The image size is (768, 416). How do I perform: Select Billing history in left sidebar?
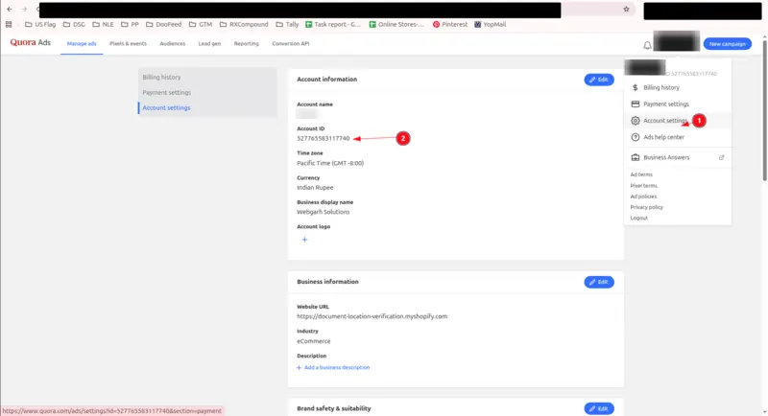pos(161,78)
